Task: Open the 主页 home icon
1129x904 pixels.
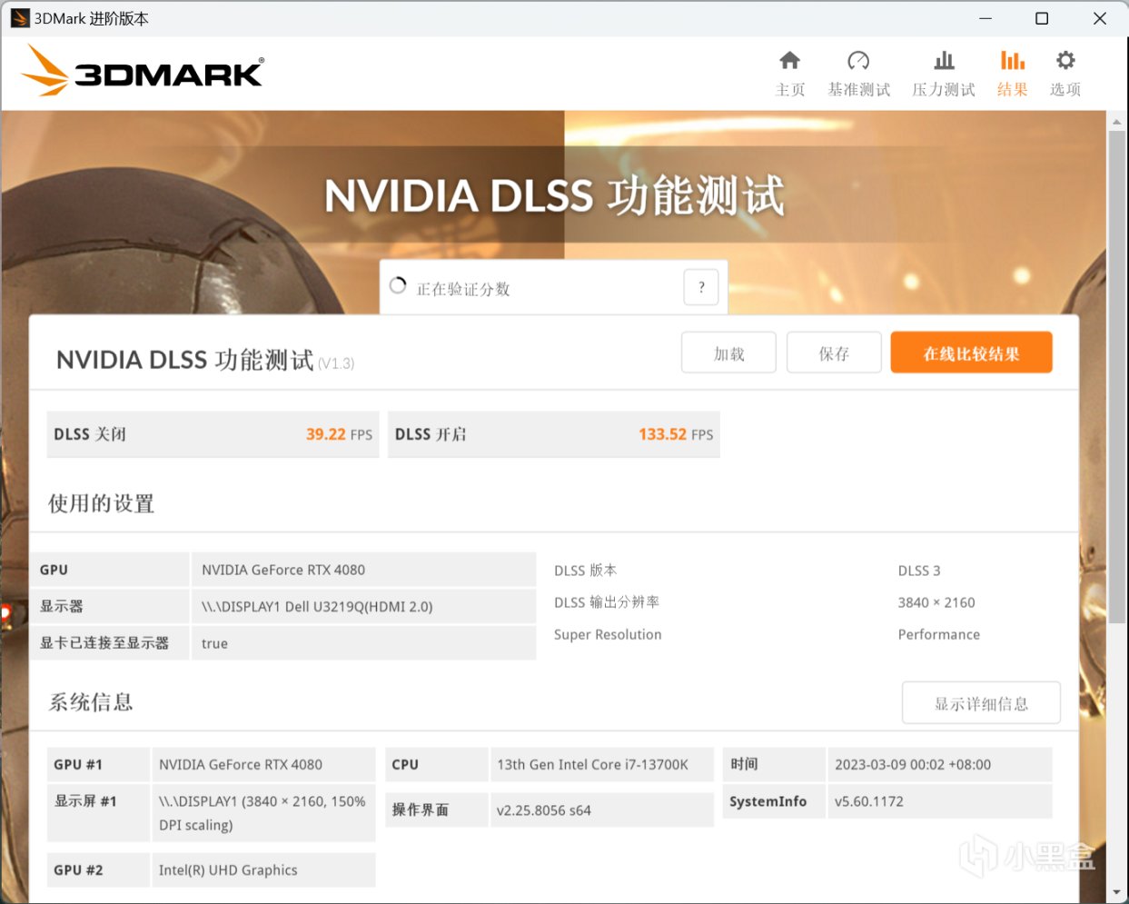Action: [790, 61]
